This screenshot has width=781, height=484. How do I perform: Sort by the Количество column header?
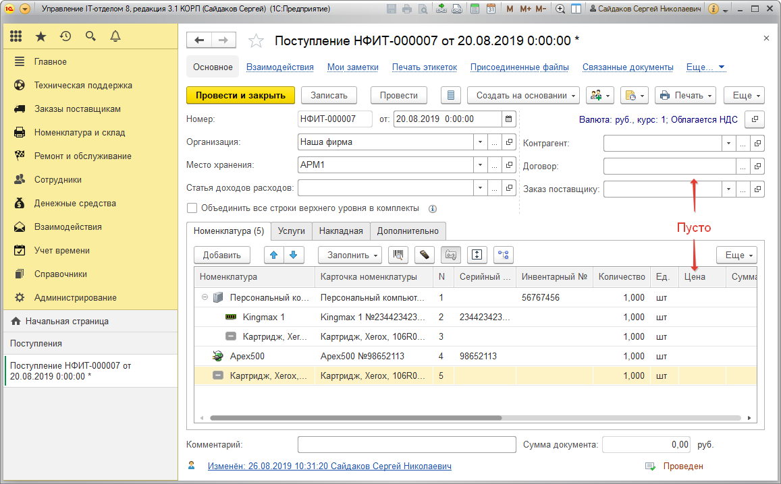point(622,276)
